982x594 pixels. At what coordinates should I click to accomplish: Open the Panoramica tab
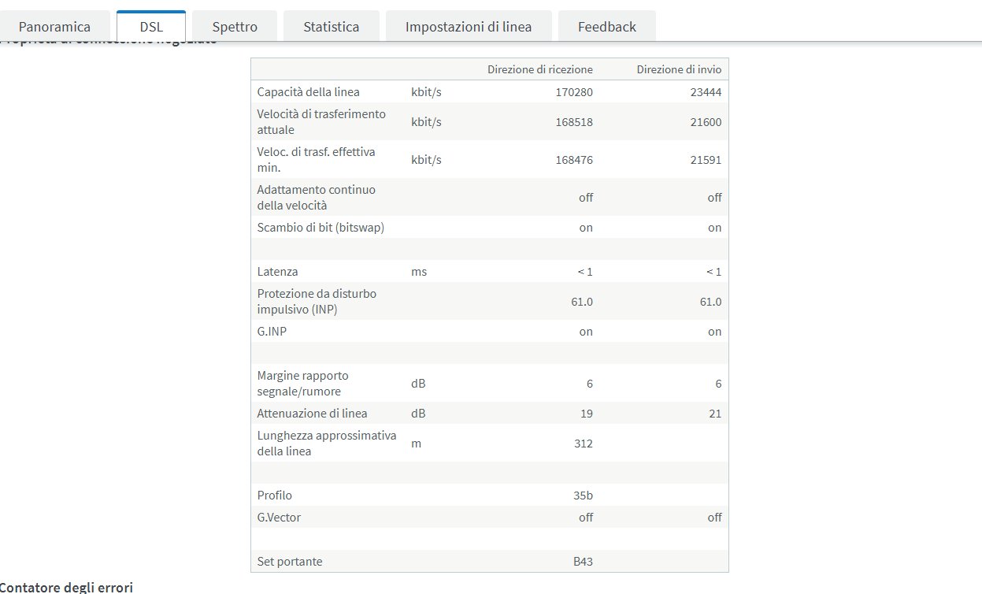point(54,26)
